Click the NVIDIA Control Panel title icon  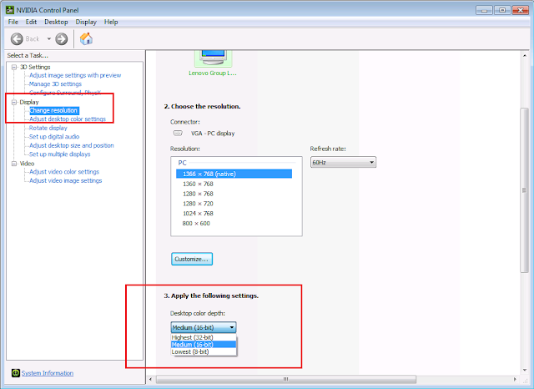(x=10, y=10)
